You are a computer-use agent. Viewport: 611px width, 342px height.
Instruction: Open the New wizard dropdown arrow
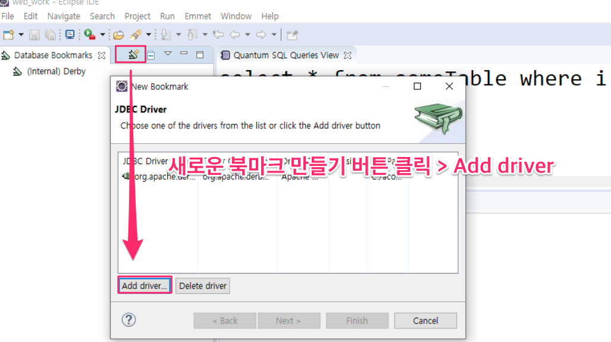pyautogui.click(x=21, y=34)
